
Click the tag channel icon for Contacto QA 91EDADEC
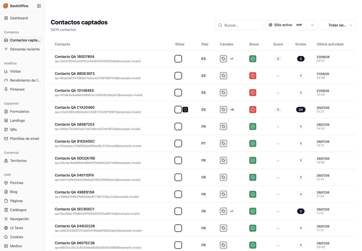click(223, 144)
